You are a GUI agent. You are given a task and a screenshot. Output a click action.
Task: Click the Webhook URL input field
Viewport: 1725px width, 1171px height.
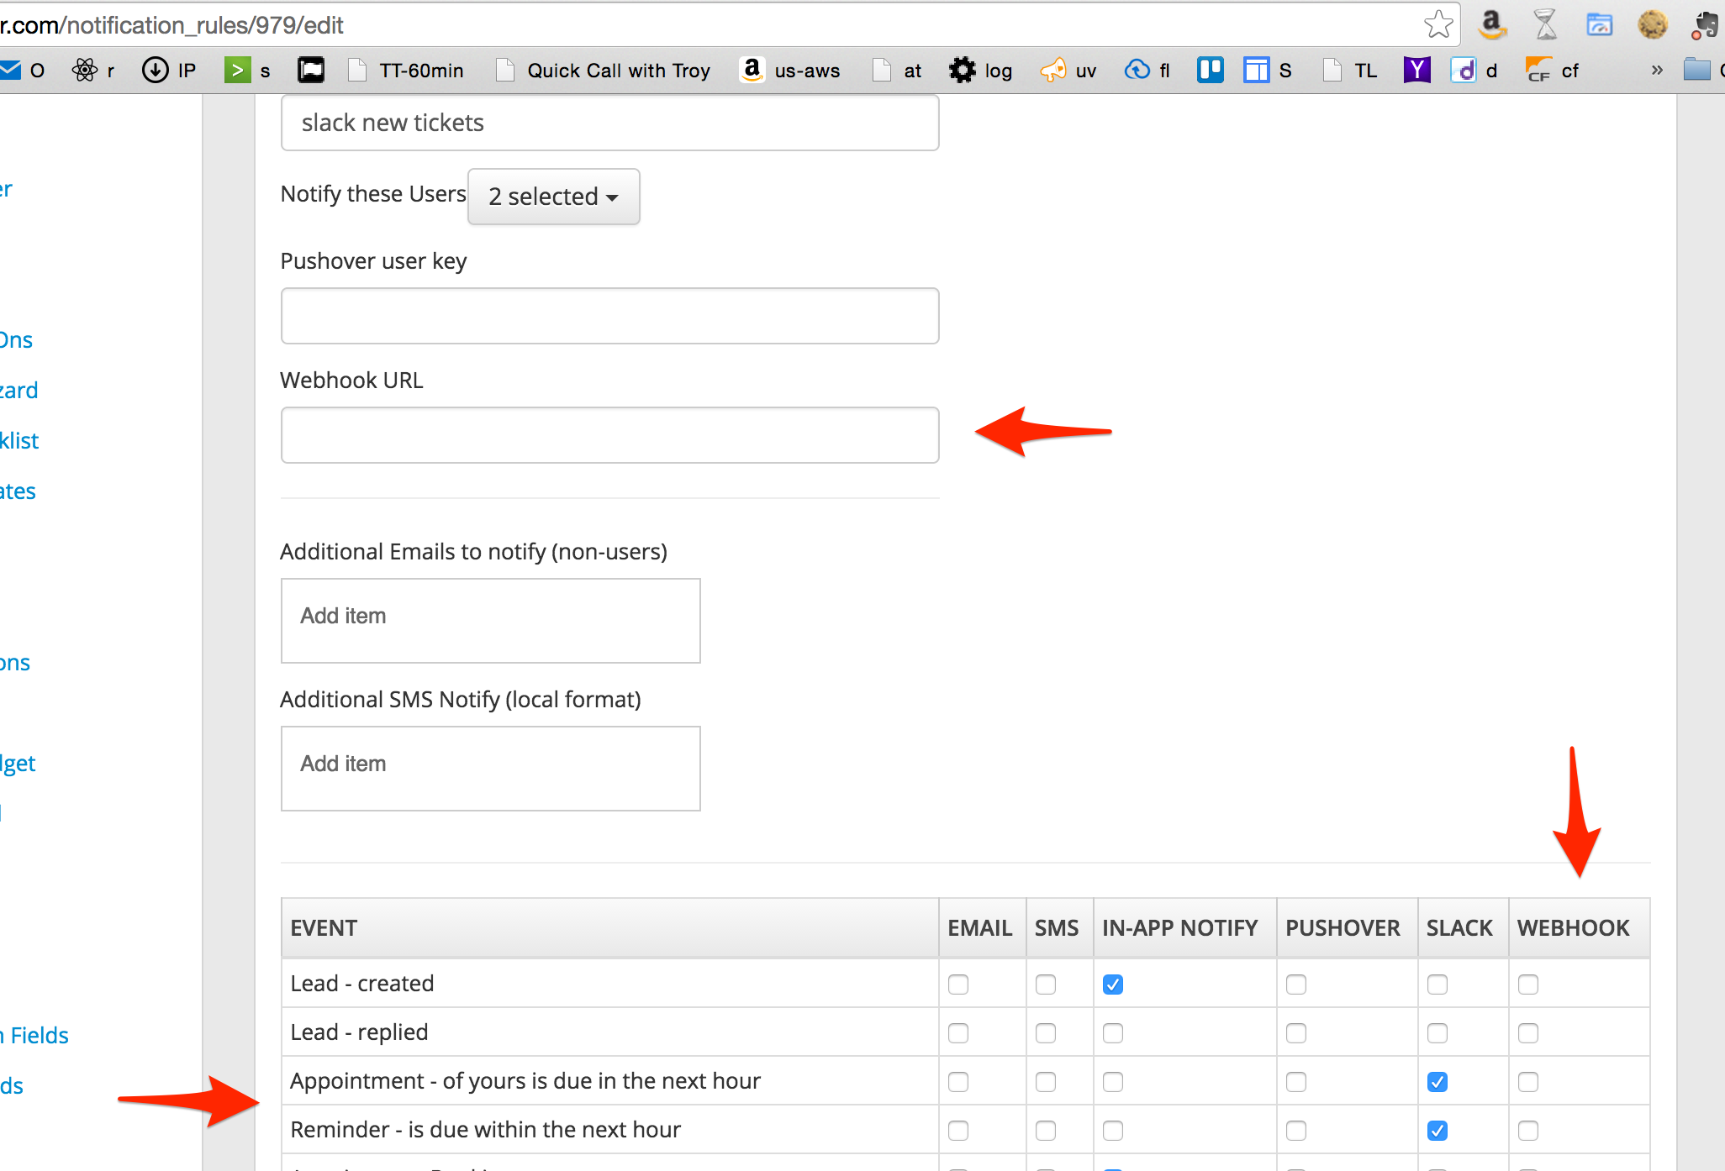click(x=609, y=435)
